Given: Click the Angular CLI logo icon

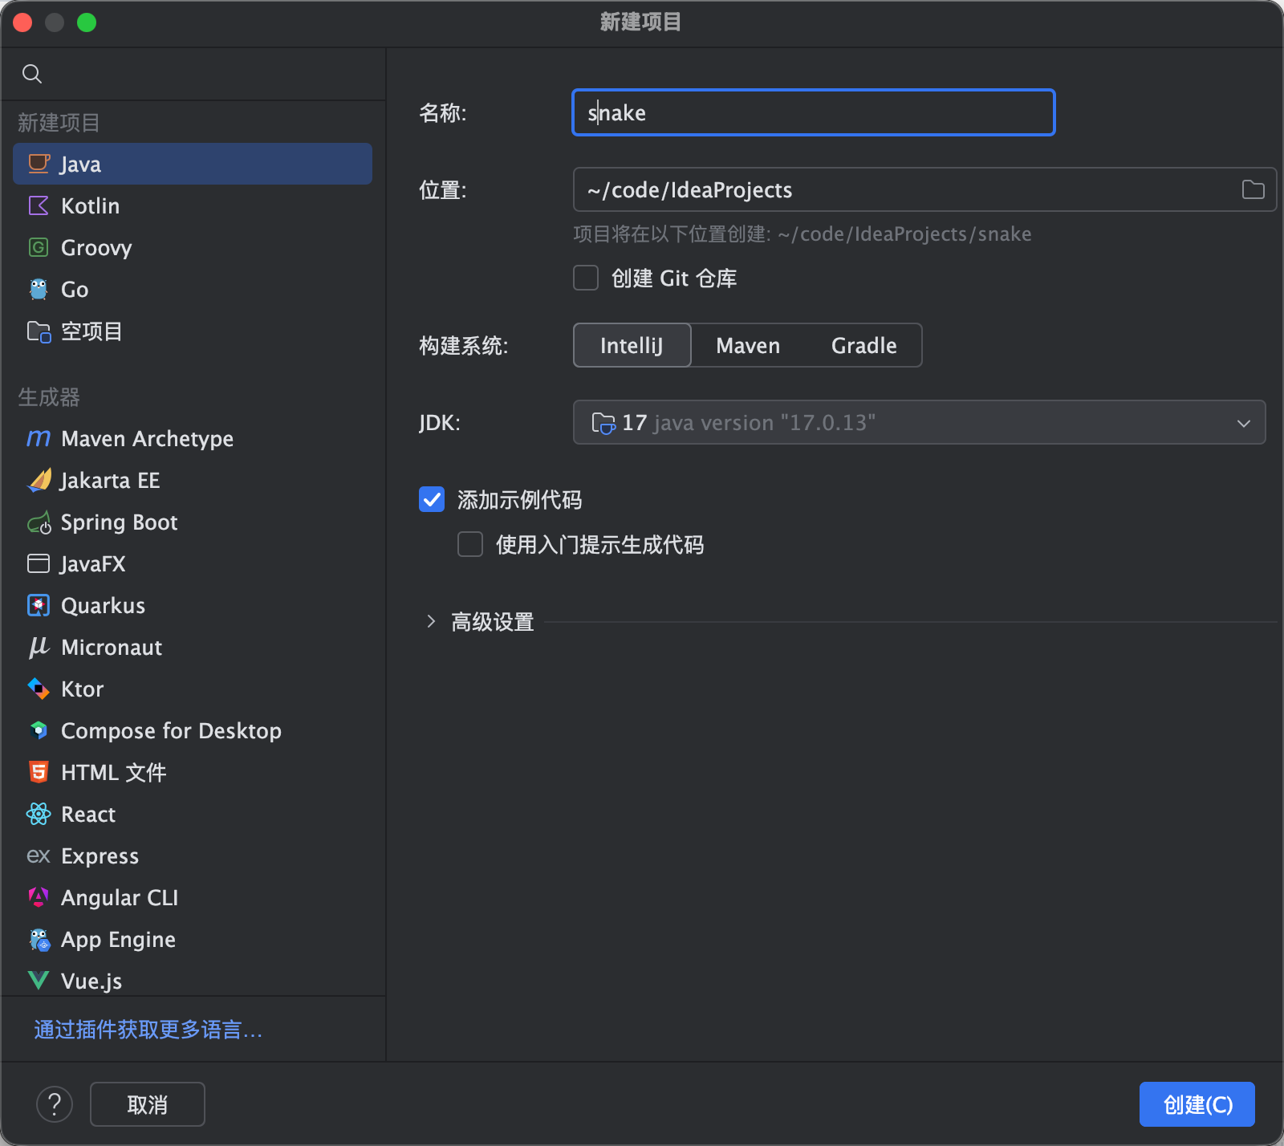Looking at the screenshot, I should coord(39,897).
